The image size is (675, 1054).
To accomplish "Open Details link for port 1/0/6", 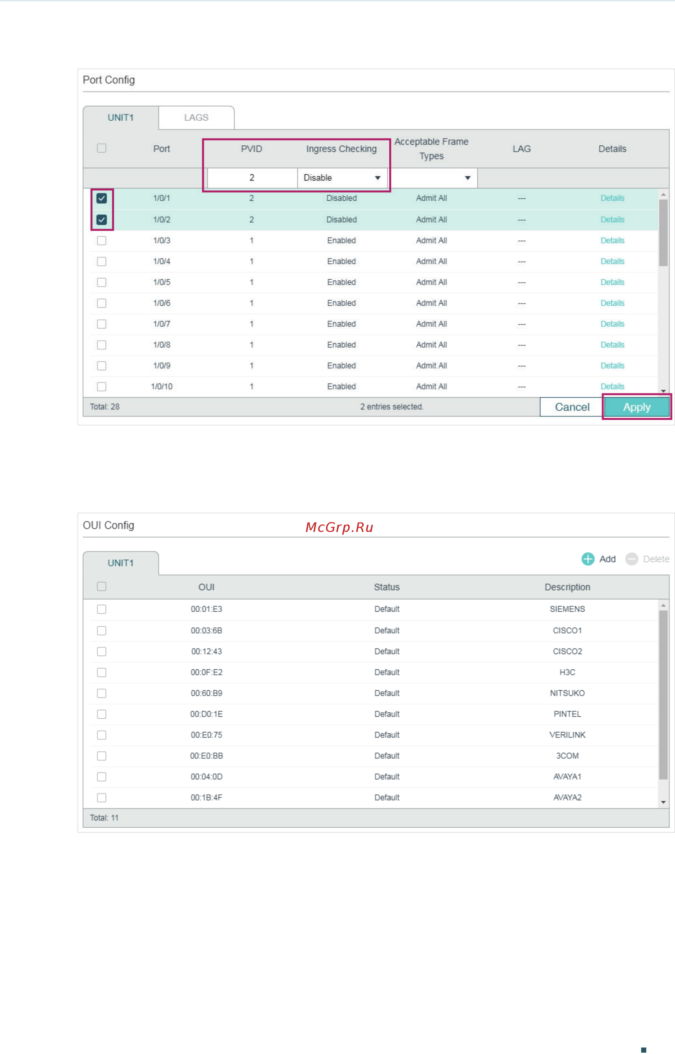I will [x=612, y=304].
